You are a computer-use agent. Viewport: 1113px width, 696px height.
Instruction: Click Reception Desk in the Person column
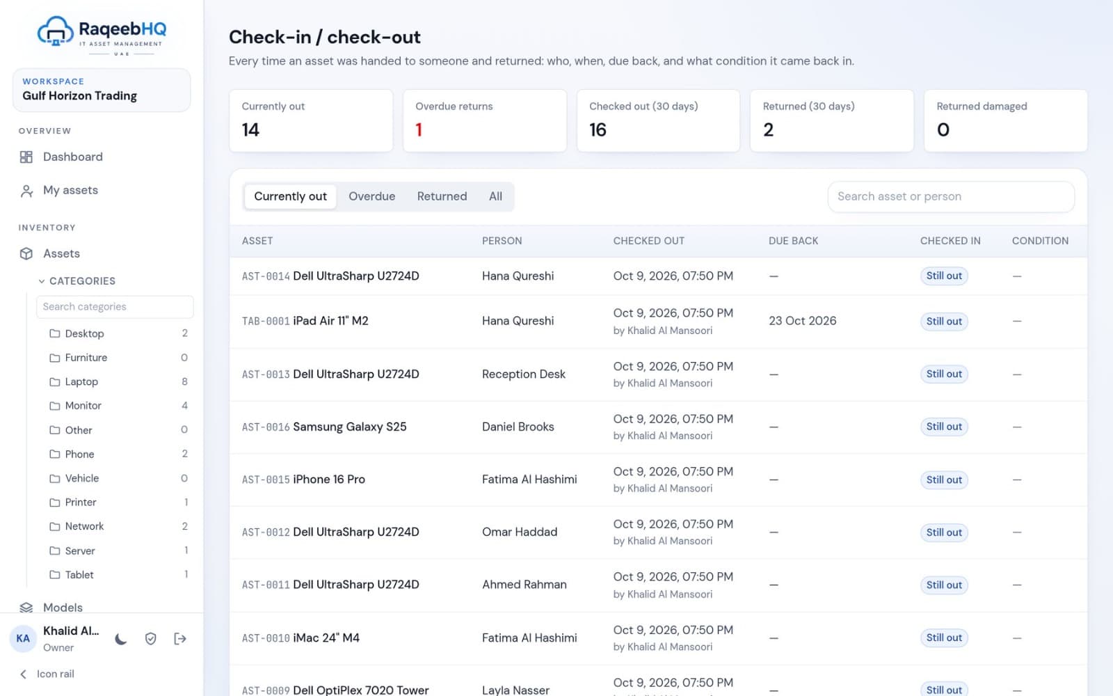pos(523,374)
